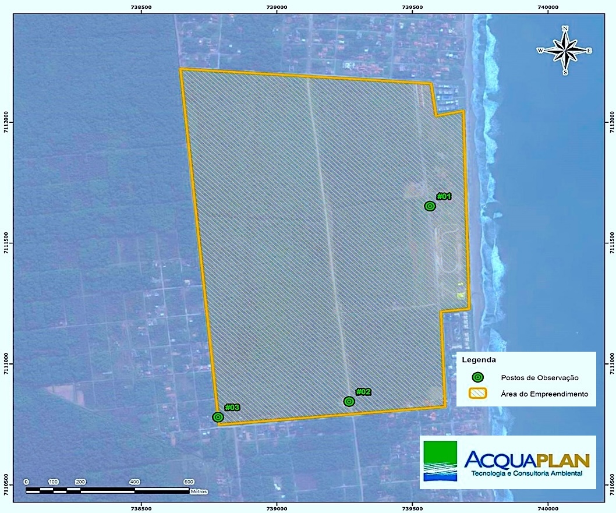Click the 'Metros' scale unit label

pyautogui.click(x=199, y=491)
